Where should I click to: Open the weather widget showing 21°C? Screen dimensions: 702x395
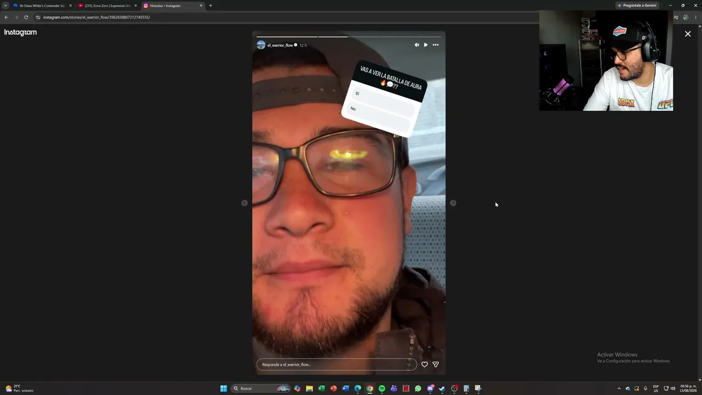coord(19,388)
